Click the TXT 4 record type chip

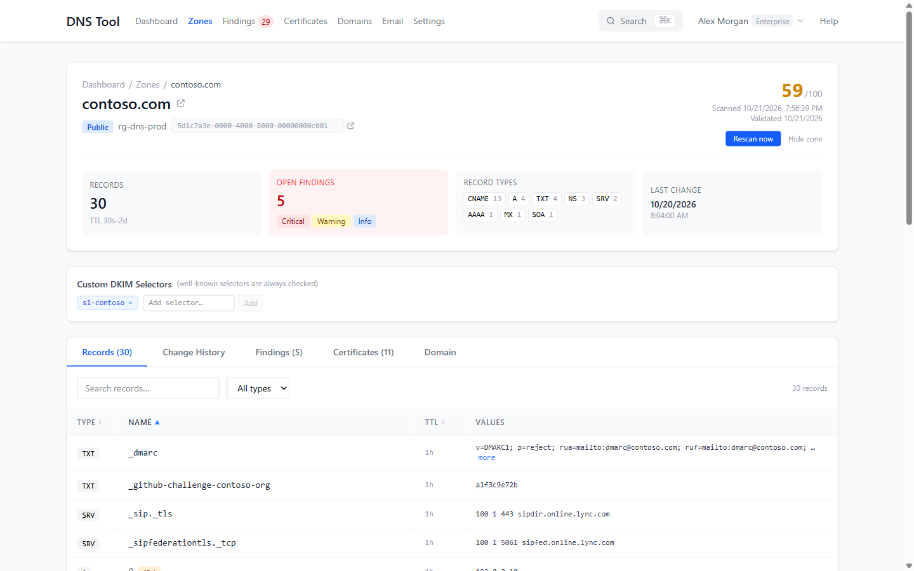point(546,199)
